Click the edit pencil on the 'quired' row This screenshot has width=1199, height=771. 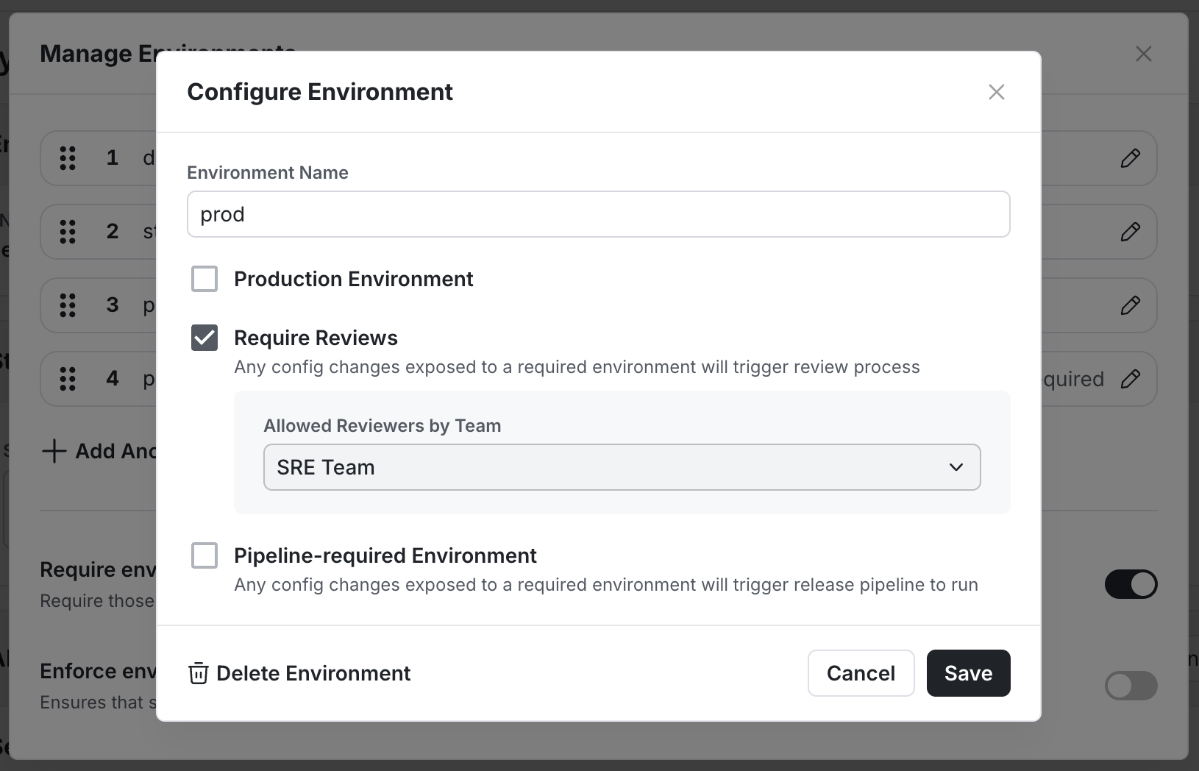1131,378
